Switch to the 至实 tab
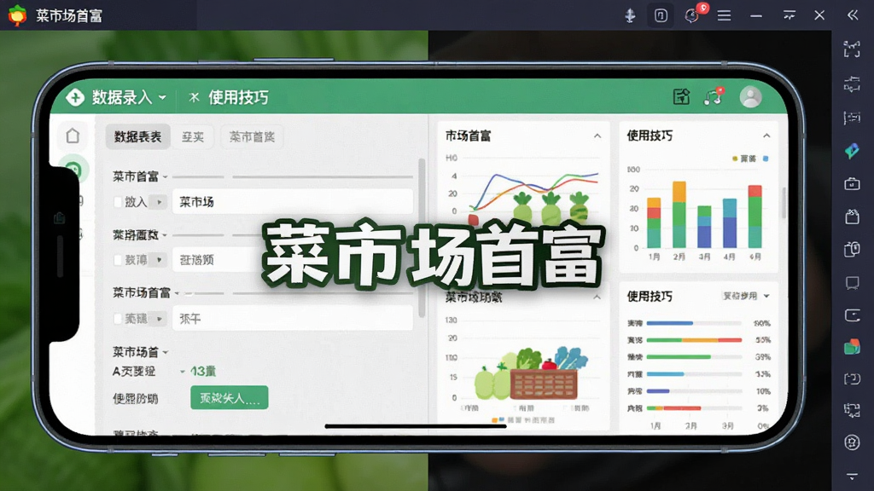Image resolution: width=874 pixels, height=491 pixels. click(193, 137)
